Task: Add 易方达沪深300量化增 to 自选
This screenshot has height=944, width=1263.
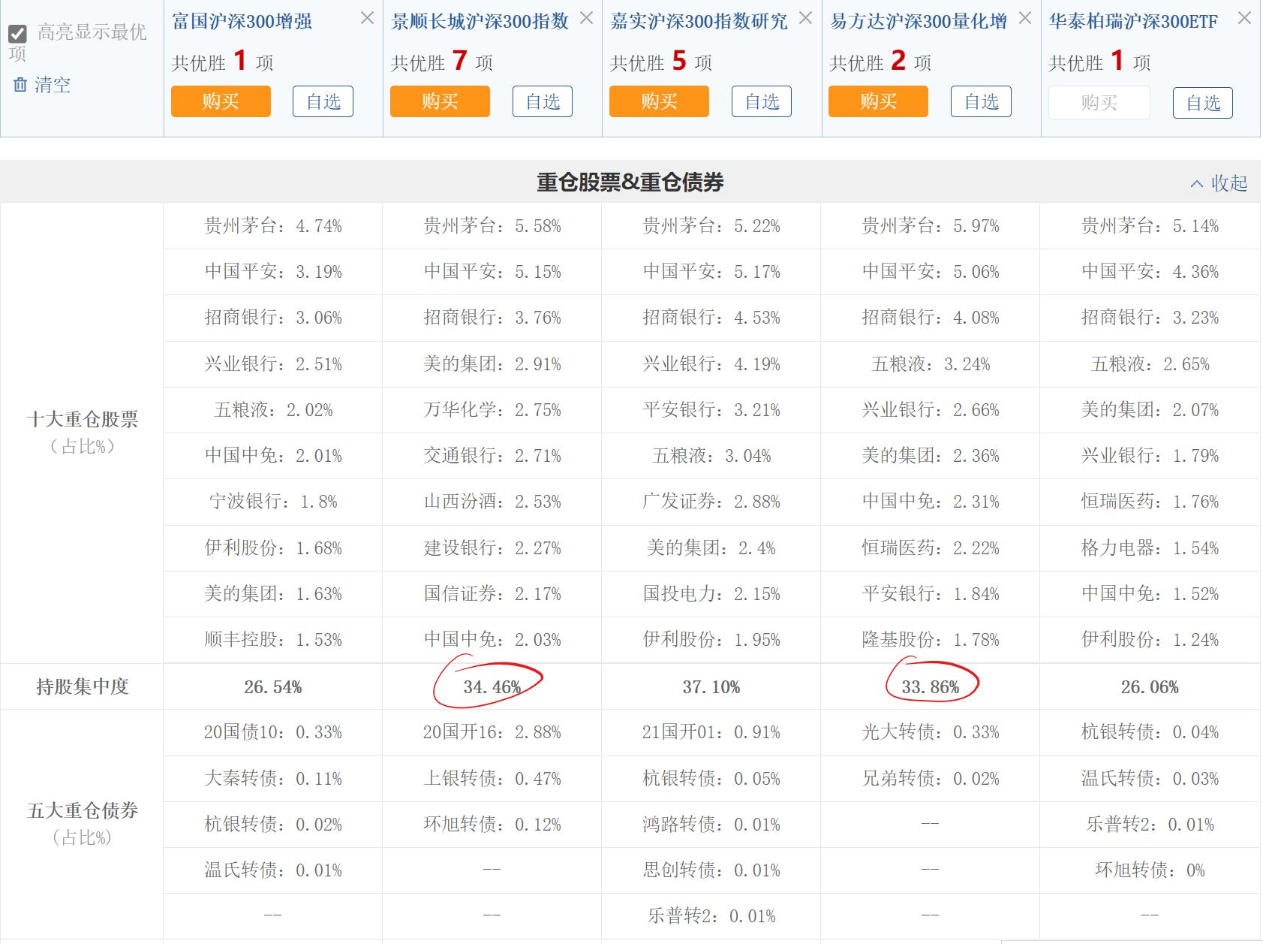Action: tap(981, 101)
